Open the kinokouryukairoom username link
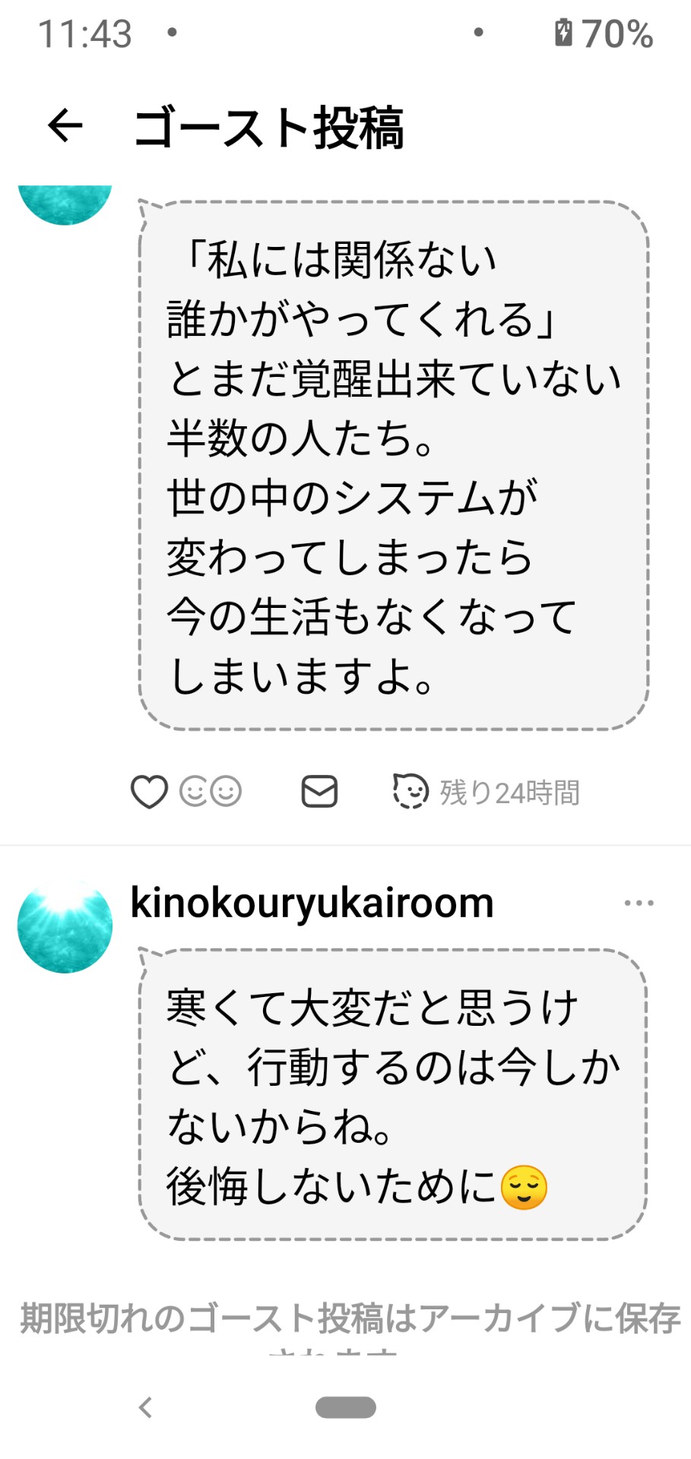691x1459 pixels. pos(312,903)
